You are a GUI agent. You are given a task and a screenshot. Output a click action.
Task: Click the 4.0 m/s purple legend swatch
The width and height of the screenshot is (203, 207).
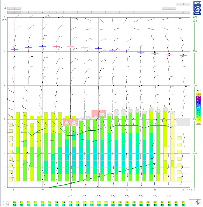(x=199, y=97)
